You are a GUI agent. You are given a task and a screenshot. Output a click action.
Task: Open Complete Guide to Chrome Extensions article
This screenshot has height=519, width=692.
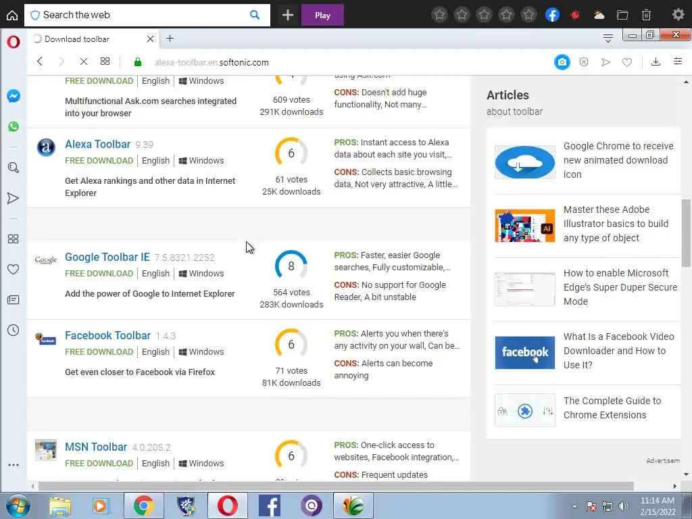[x=612, y=407]
